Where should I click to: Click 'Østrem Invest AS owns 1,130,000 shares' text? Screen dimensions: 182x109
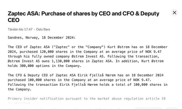pos(46,61)
